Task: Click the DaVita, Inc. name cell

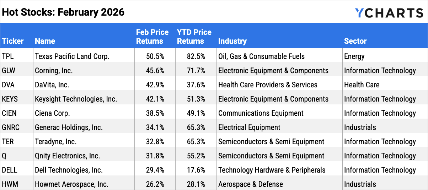Action: [x=52, y=85]
